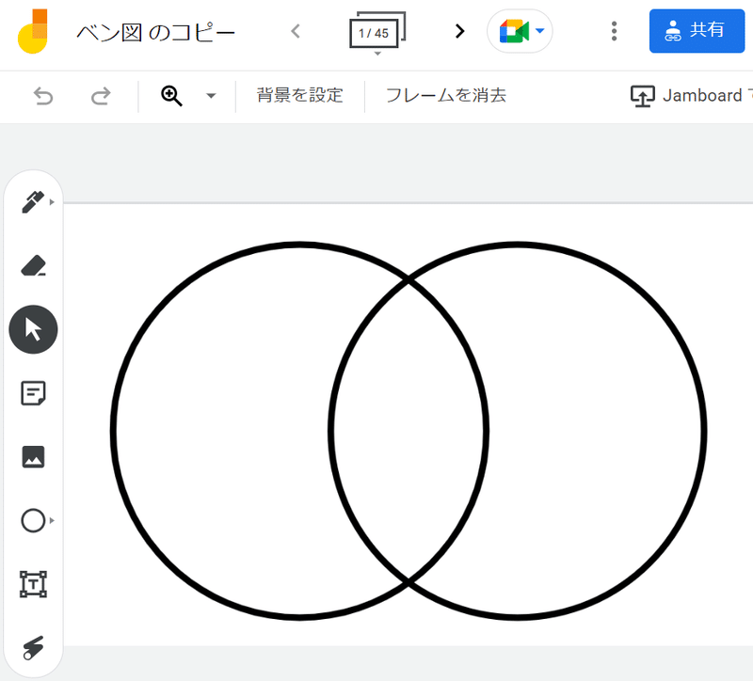Go to the next frame
Screen dimensions: 753x681
[459, 31]
